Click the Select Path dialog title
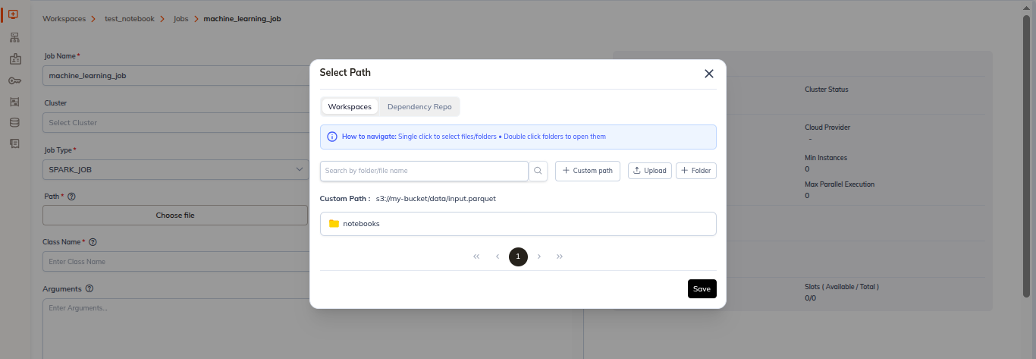The height and width of the screenshot is (359, 1036). (345, 73)
